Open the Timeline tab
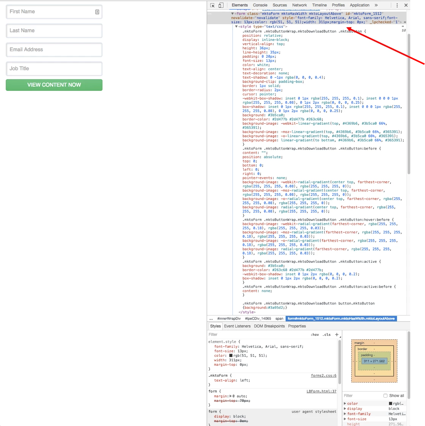This screenshot has width=425, height=426. pos(319,5)
